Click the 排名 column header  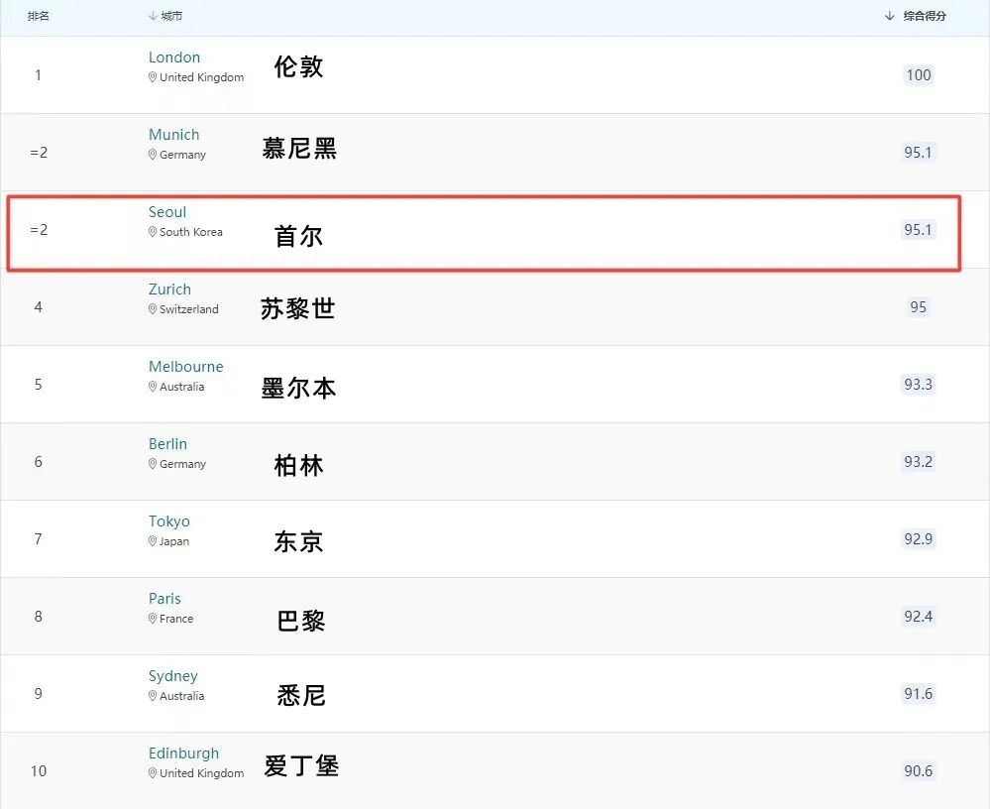pos(39,16)
